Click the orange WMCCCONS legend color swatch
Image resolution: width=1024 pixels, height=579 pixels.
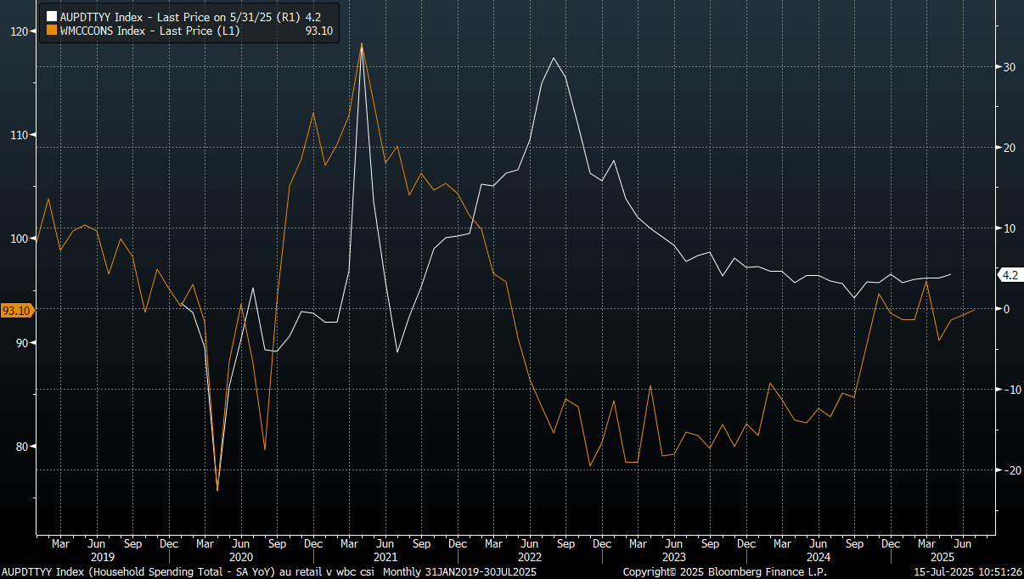(52, 31)
